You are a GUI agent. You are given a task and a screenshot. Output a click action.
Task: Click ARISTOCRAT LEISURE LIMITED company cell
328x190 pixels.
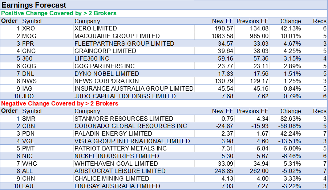pos(120,171)
